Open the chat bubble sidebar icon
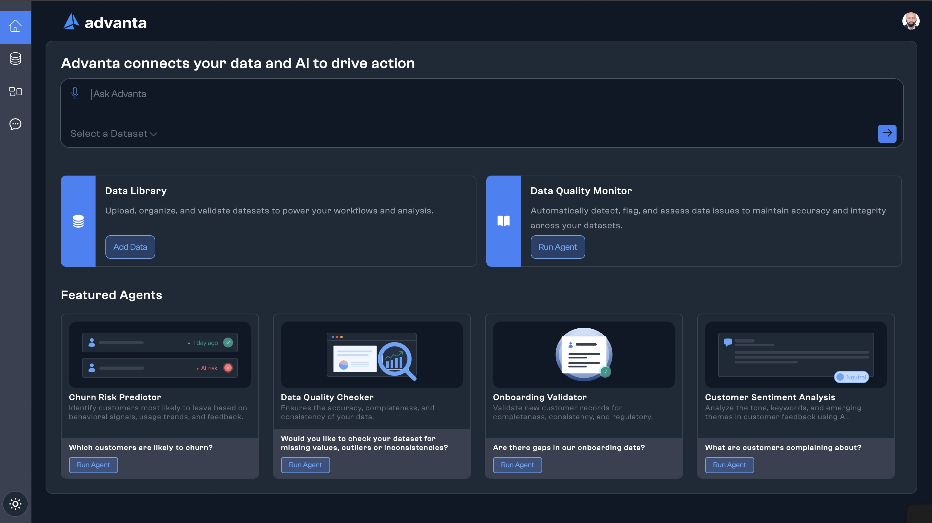Image resolution: width=932 pixels, height=523 pixels. point(15,124)
